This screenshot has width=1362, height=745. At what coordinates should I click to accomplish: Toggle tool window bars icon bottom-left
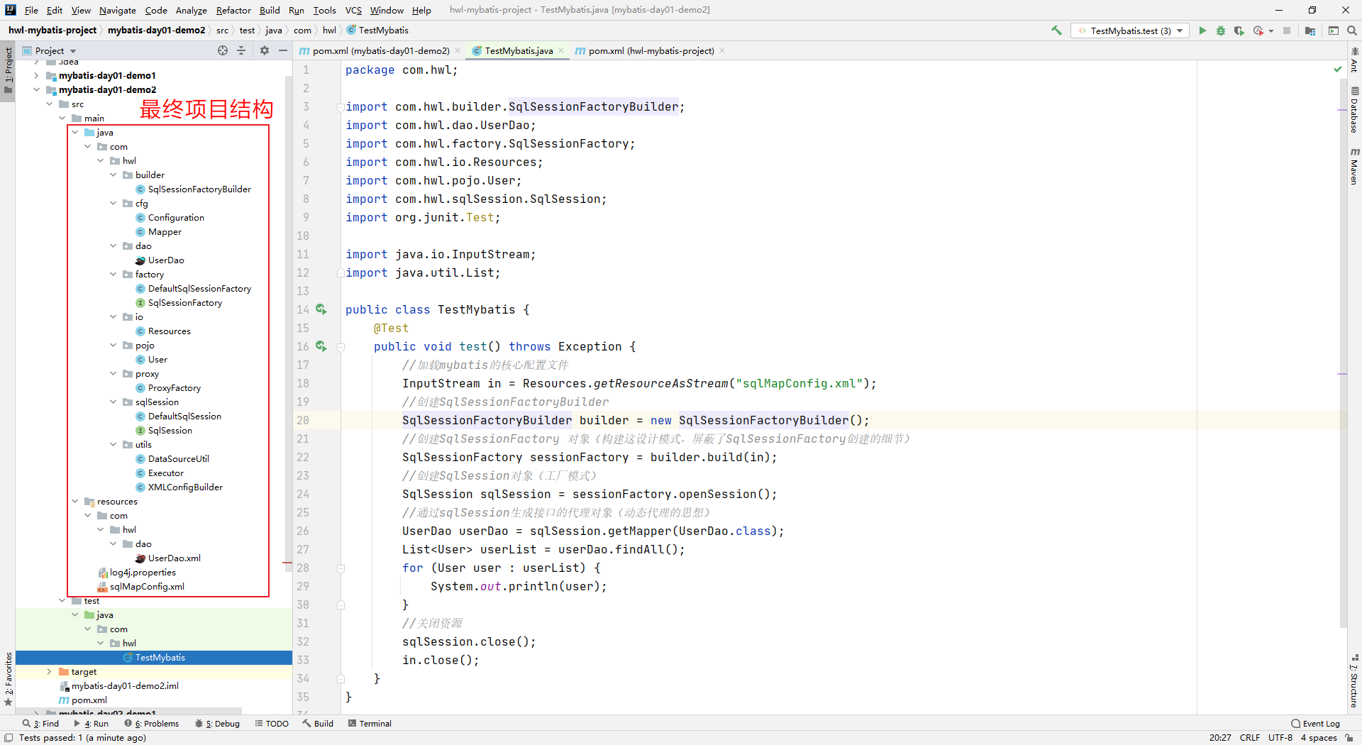pyautogui.click(x=8, y=738)
